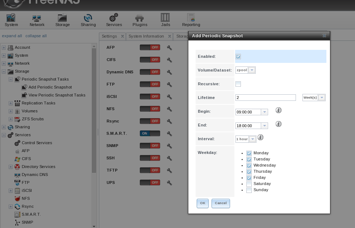Open the Sharing toolbar icon

[88, 20]
